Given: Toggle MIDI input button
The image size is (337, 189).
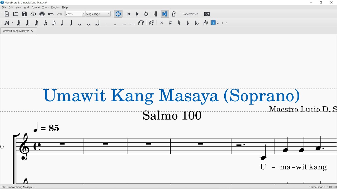Looking at the screenshot, I should [118, 14].
